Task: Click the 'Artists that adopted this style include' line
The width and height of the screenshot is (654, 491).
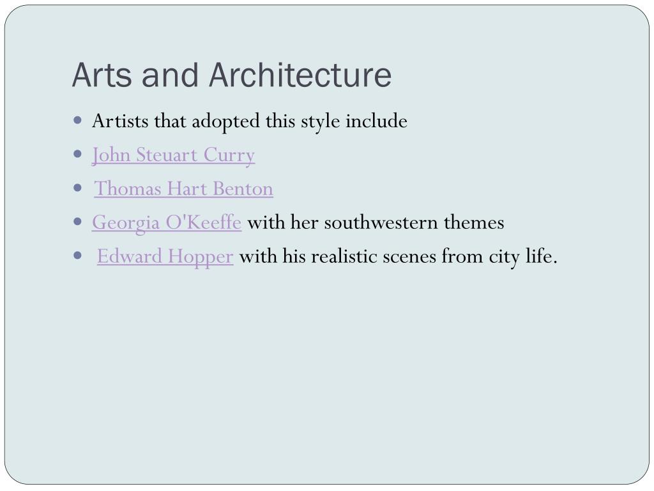Action: (250, 121)
